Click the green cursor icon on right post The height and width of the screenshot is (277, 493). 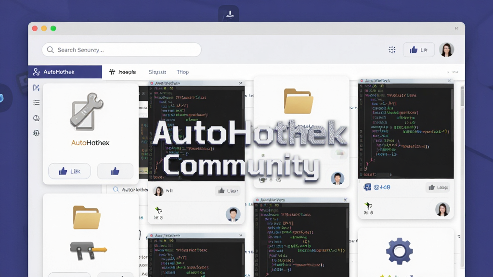click(x=368, y=206)
